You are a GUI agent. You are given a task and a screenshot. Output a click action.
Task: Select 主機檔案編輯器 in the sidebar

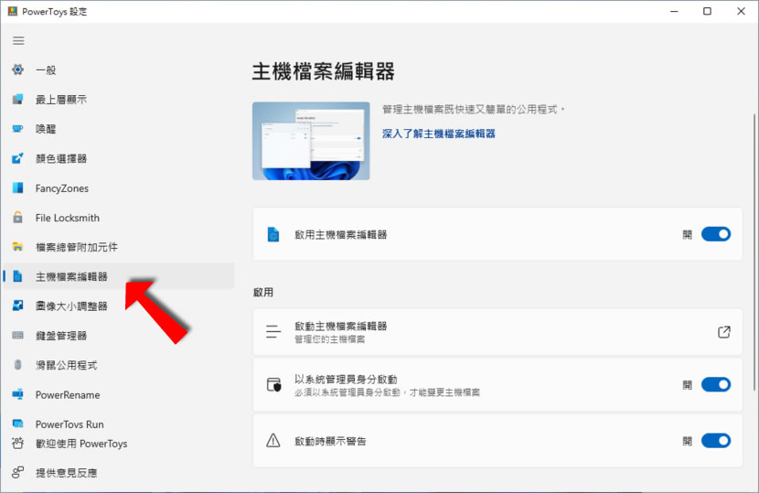point(119,276)
